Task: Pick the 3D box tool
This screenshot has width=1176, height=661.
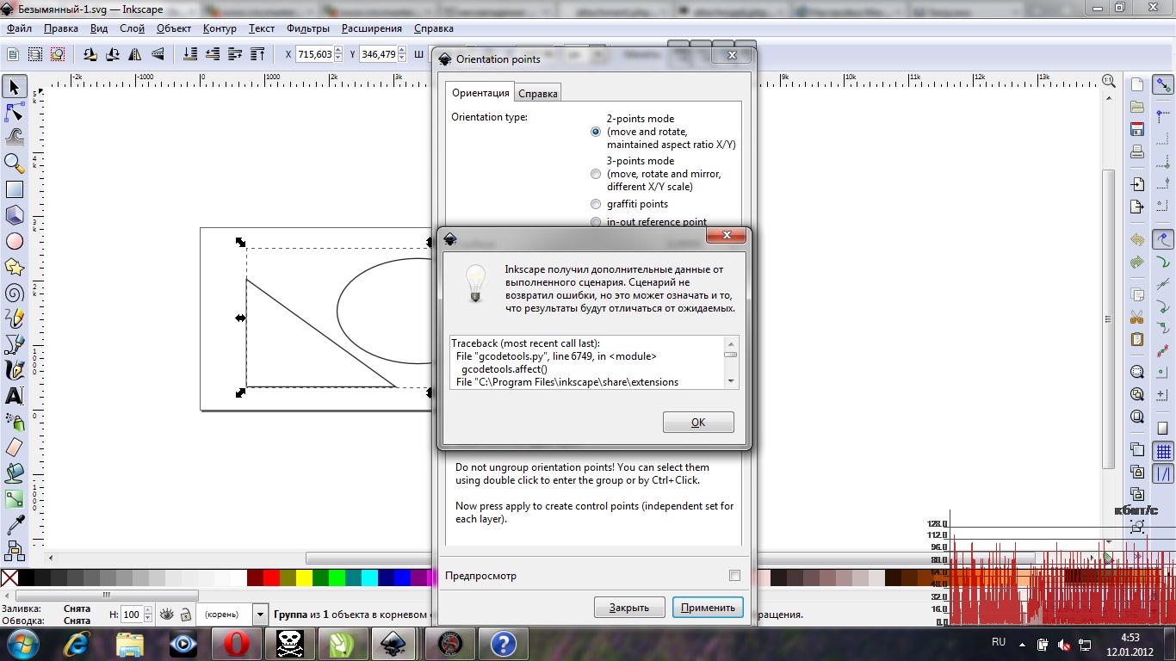Action: (15, 215)
